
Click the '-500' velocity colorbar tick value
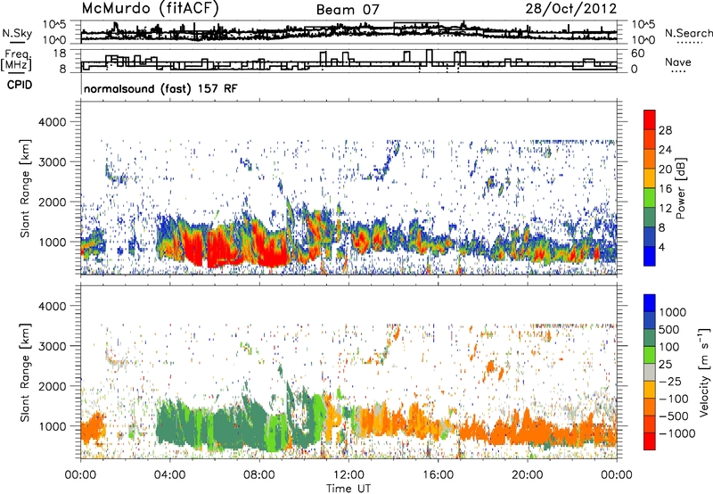674,416
